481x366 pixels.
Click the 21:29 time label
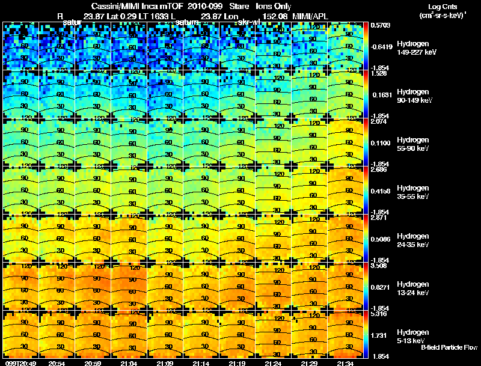(309, 363)
